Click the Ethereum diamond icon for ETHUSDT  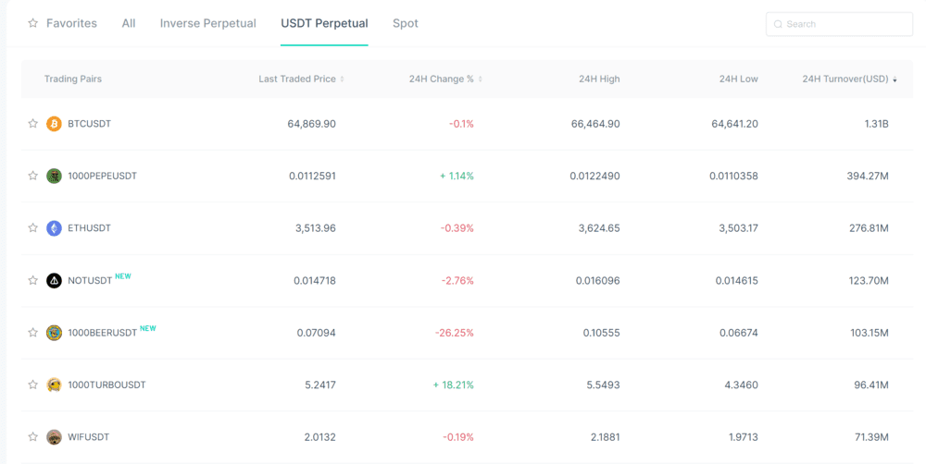coord(54,228)
